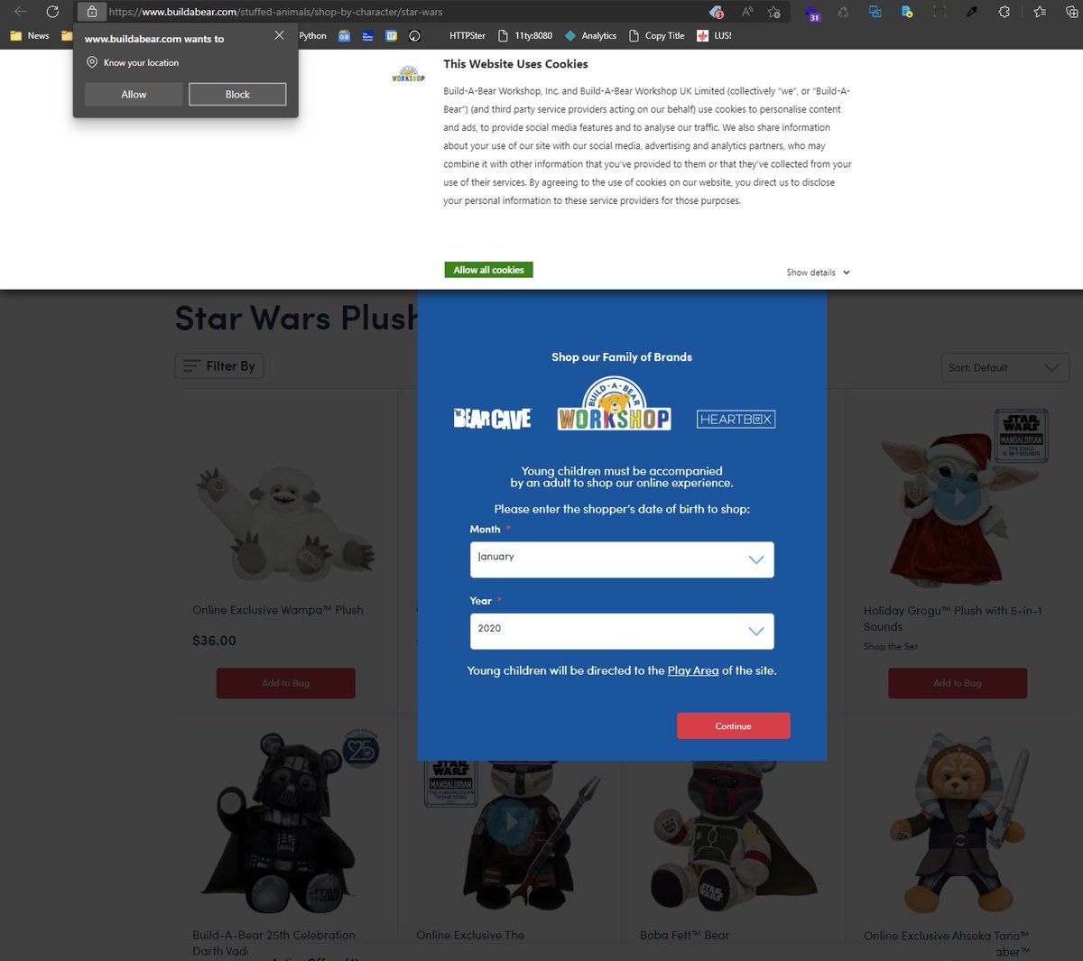The width and height of the screenshot is (1083, 961).
Task: Add the Wampa Plush to bag
Action: click(x=285, y=683)
